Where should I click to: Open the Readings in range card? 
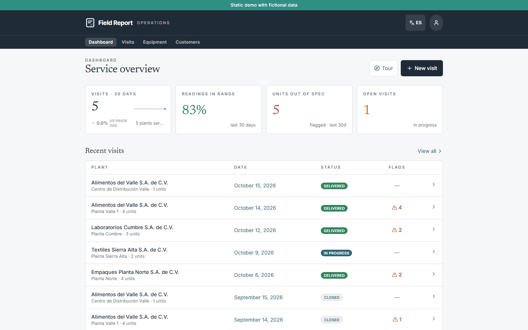[219, 110]
